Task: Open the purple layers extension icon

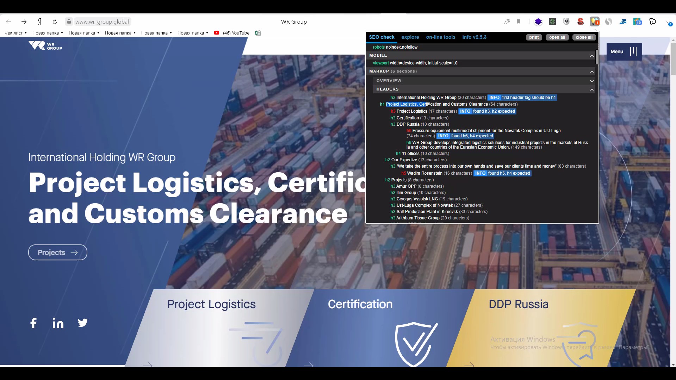Action: click(x=538, y=22)
